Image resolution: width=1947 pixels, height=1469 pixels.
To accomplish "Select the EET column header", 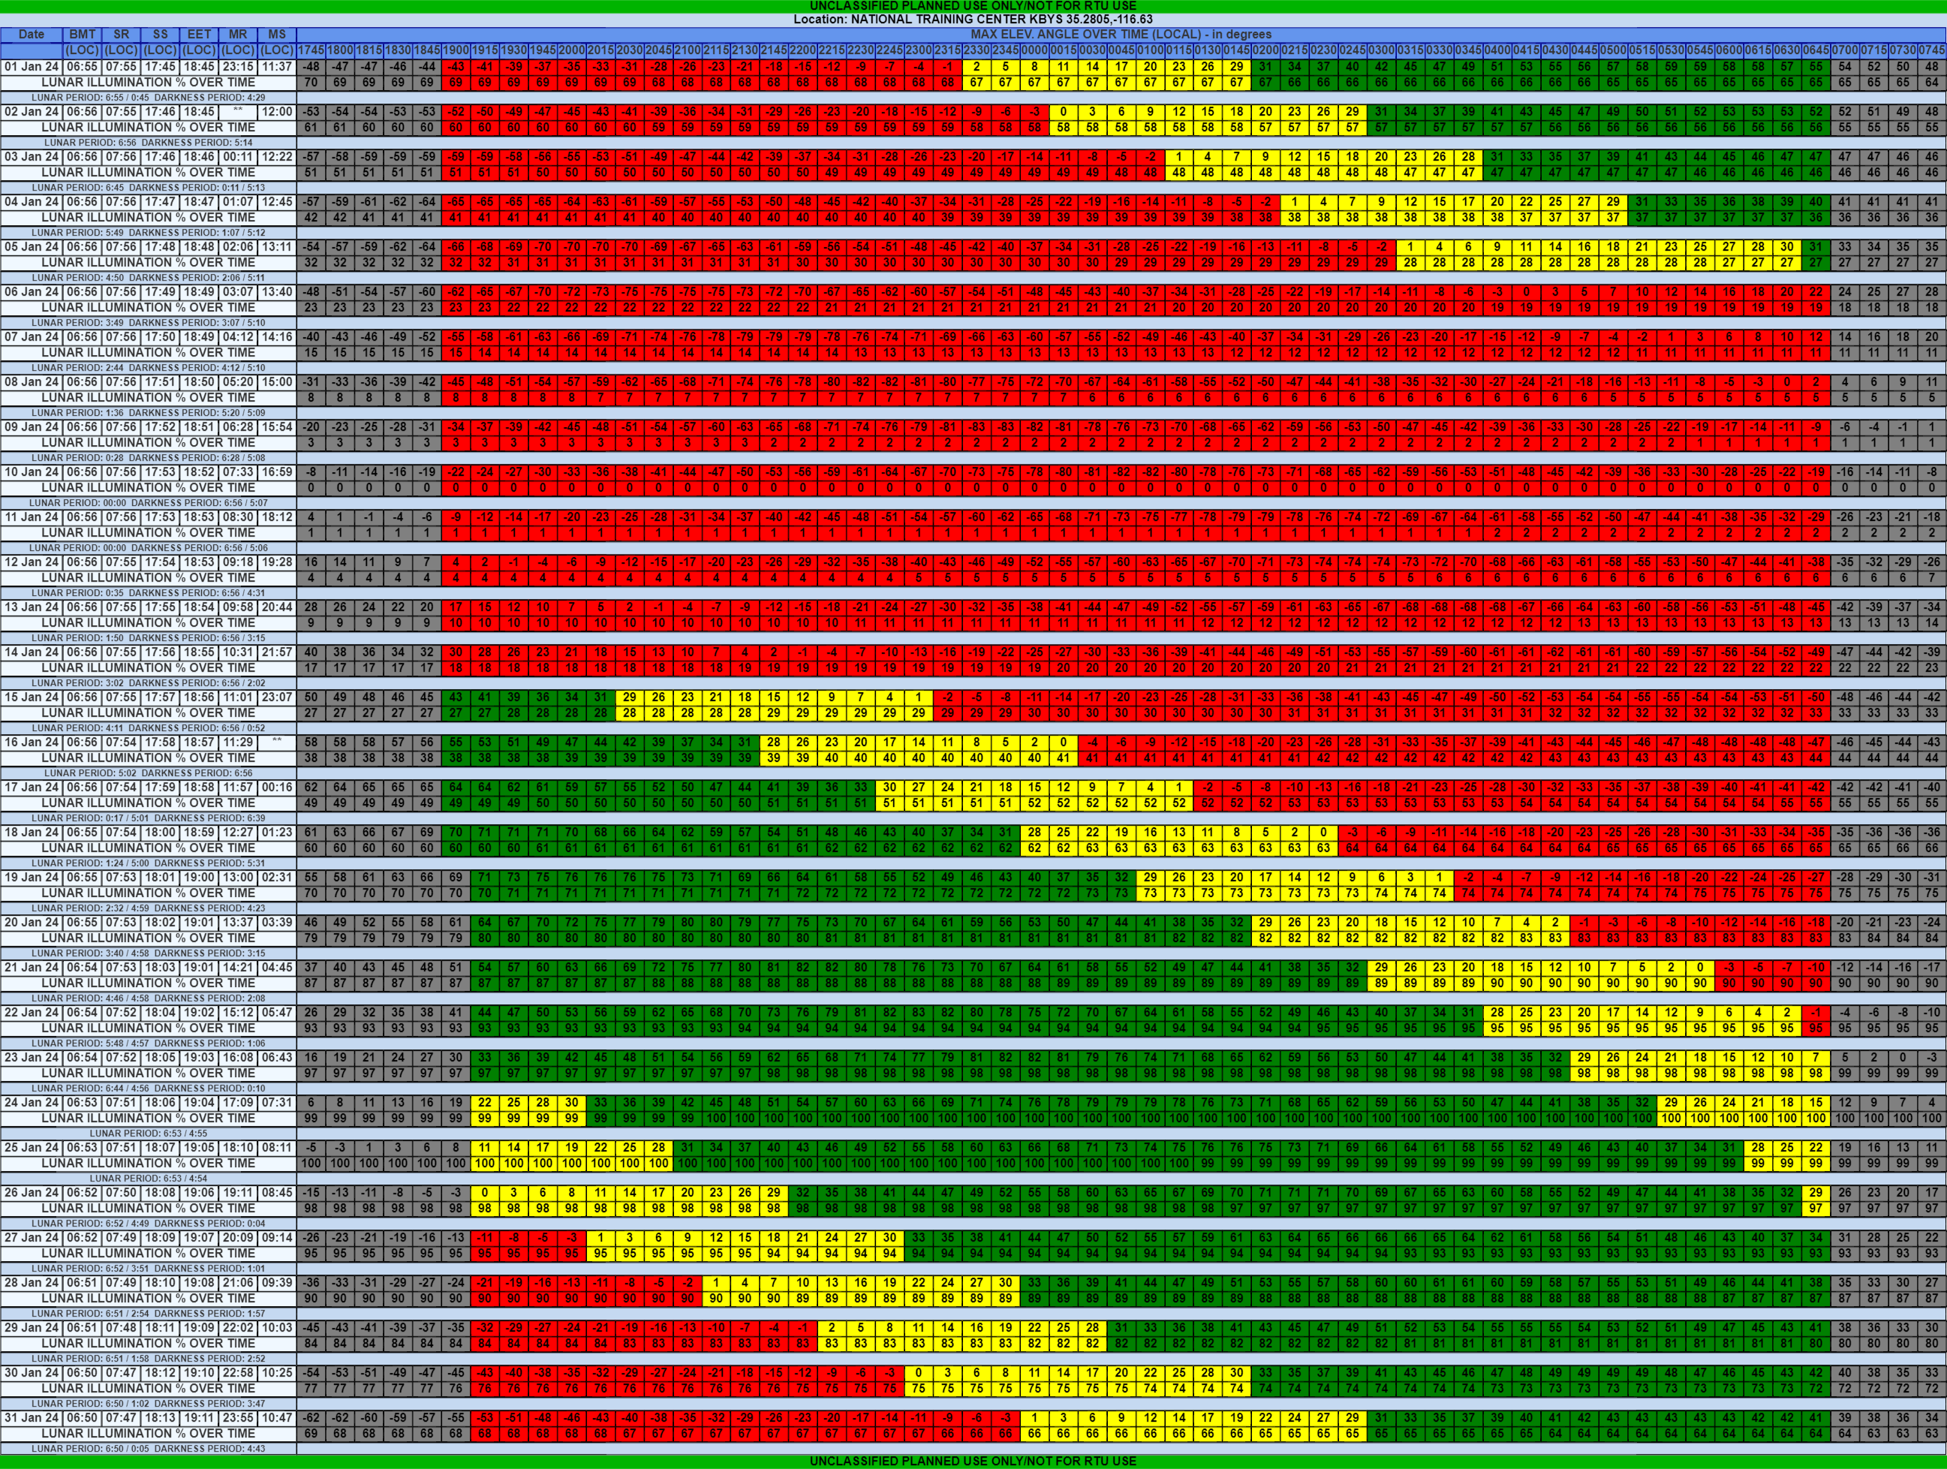I will pyautogui.click(x=199, y=35).
